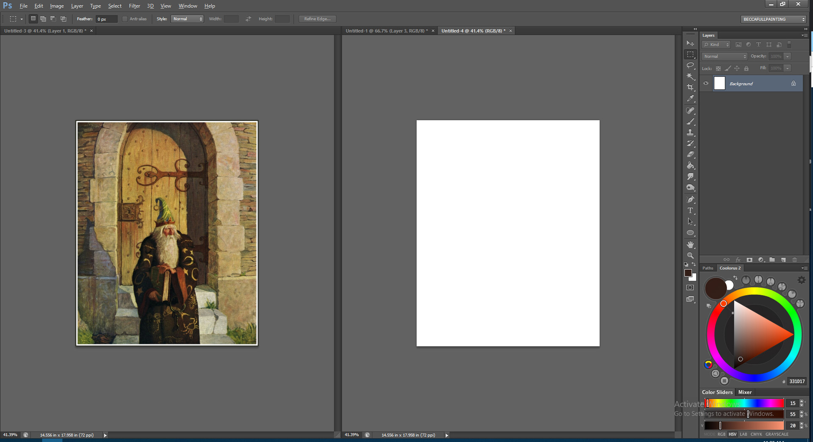Toggle type layer filter icon
Screen dimensions: 813x442
(758, 44)
